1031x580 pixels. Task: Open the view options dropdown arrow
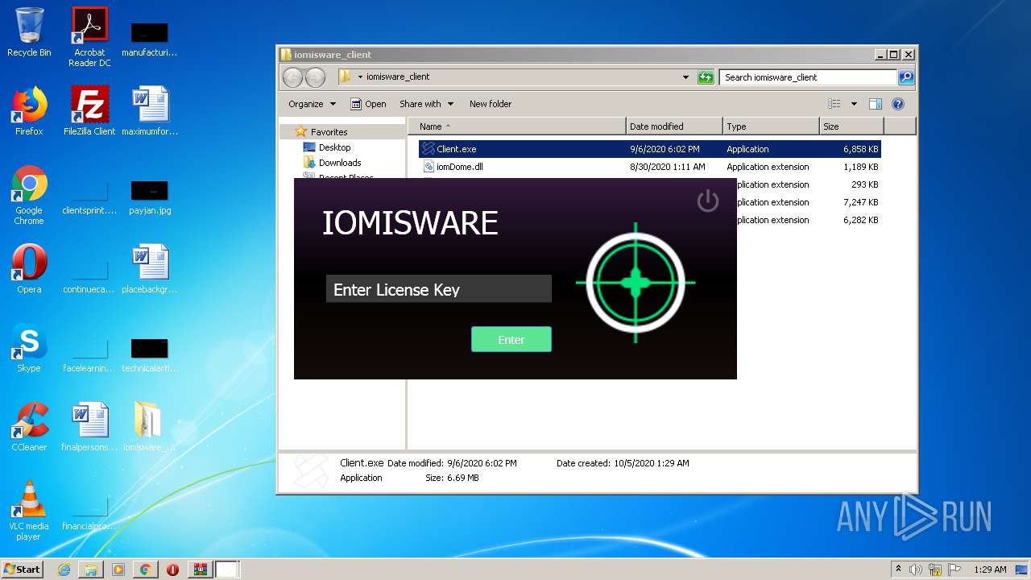(854, 104)
